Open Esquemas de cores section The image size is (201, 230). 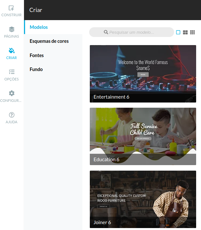pyautogui.click(x=49, y=41)
